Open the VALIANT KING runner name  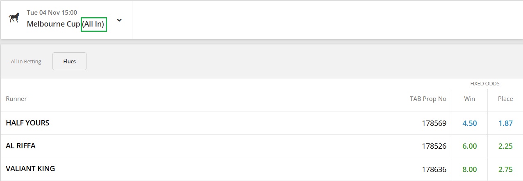coord(30,168)
